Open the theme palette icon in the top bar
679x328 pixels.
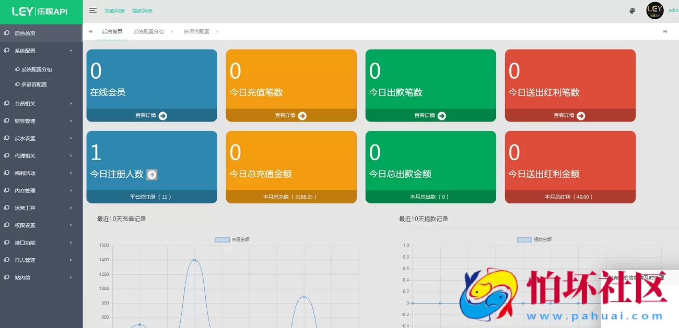coord(631,10)
